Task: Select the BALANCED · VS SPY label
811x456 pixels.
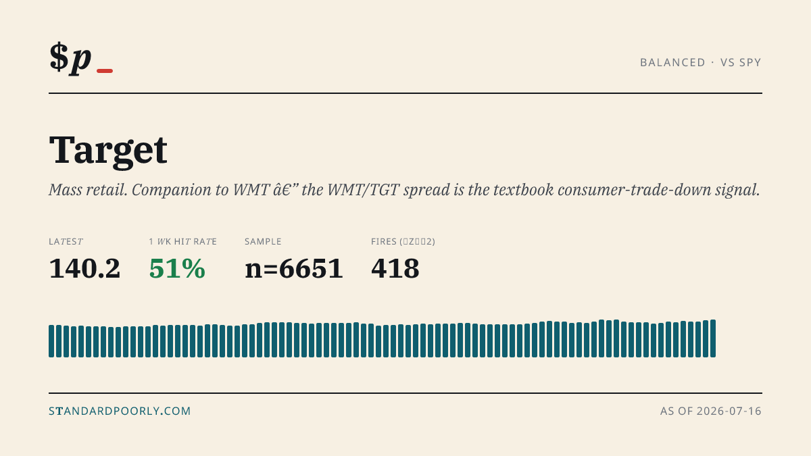Action: (x=701, y=62)
